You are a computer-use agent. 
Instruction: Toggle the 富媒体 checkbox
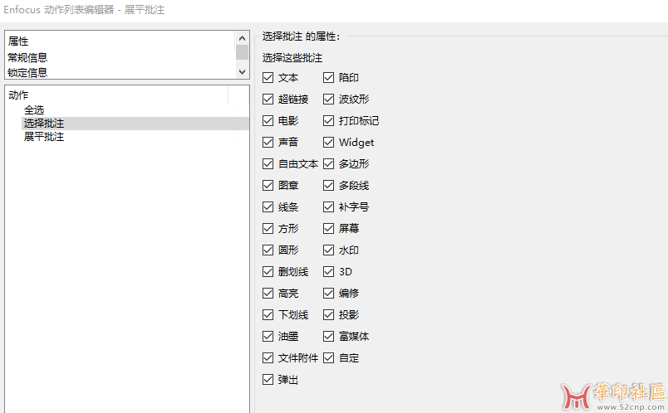[328, 337]
